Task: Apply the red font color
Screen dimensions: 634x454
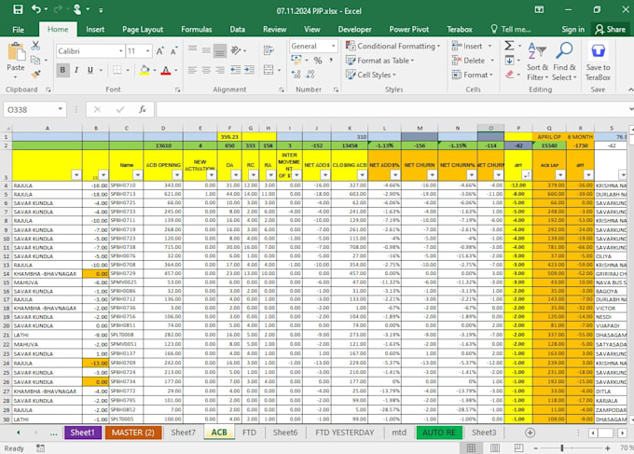Action: [166, 70]
